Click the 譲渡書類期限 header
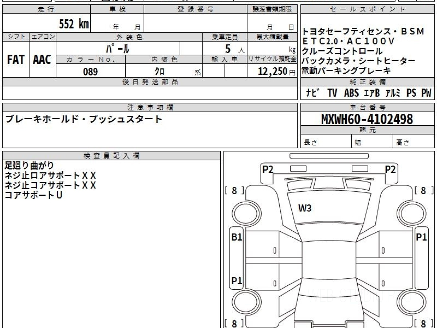437x328 pixels. [x=272, y=10]
